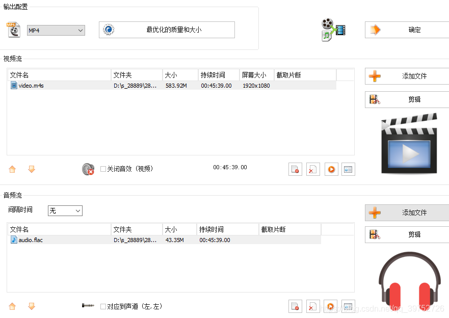
Task: Click the video list 文件夹 column header
Action: pos(137,75)
